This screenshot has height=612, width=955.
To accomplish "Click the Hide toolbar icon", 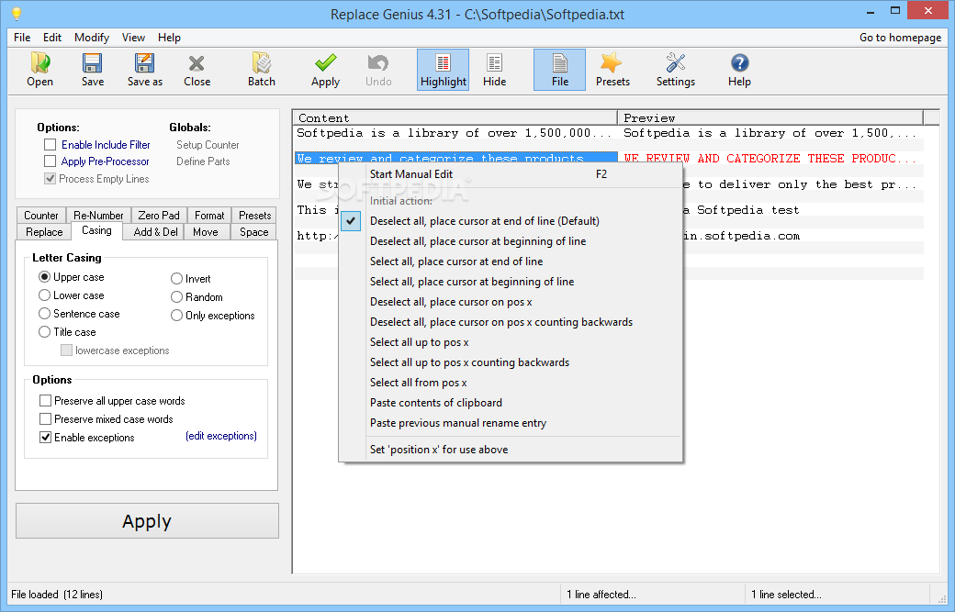I will [x=495, y=70].
